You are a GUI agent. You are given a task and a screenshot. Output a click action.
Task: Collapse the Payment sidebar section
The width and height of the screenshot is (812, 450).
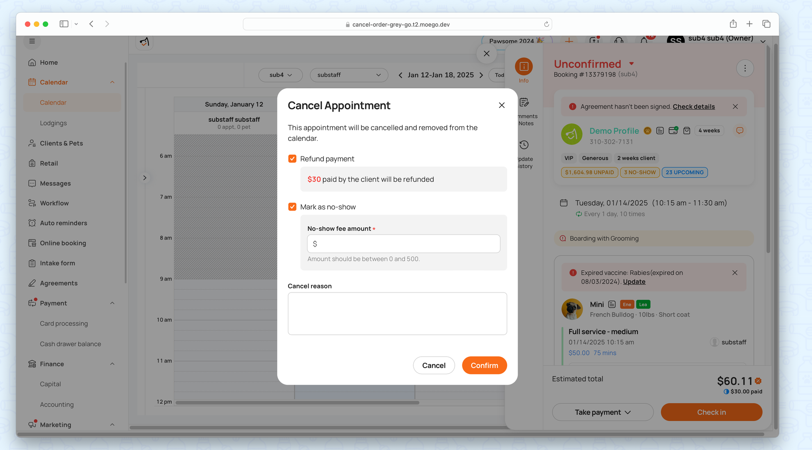tap(112, 303)
